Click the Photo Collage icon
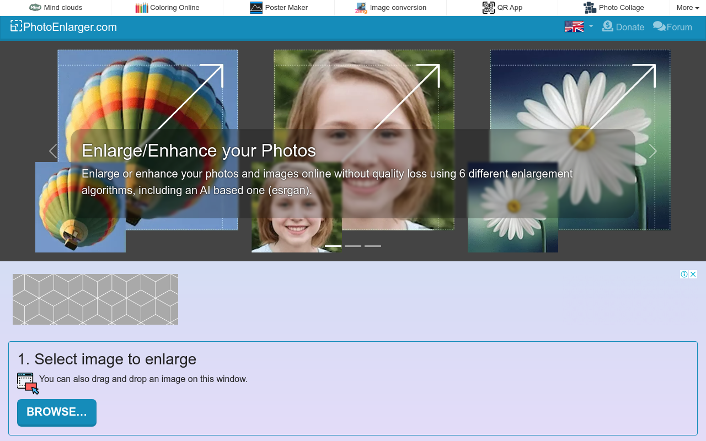706x441 pixels. 590,8
